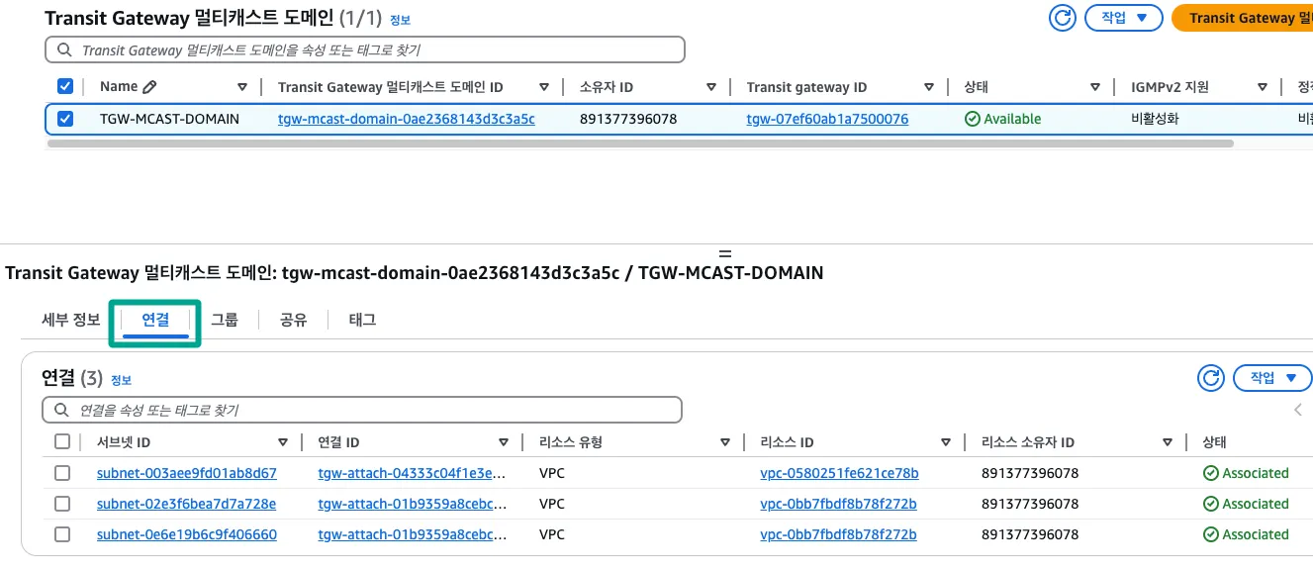Sort by the 리소스 유형 column arrow

pos(726,442)
